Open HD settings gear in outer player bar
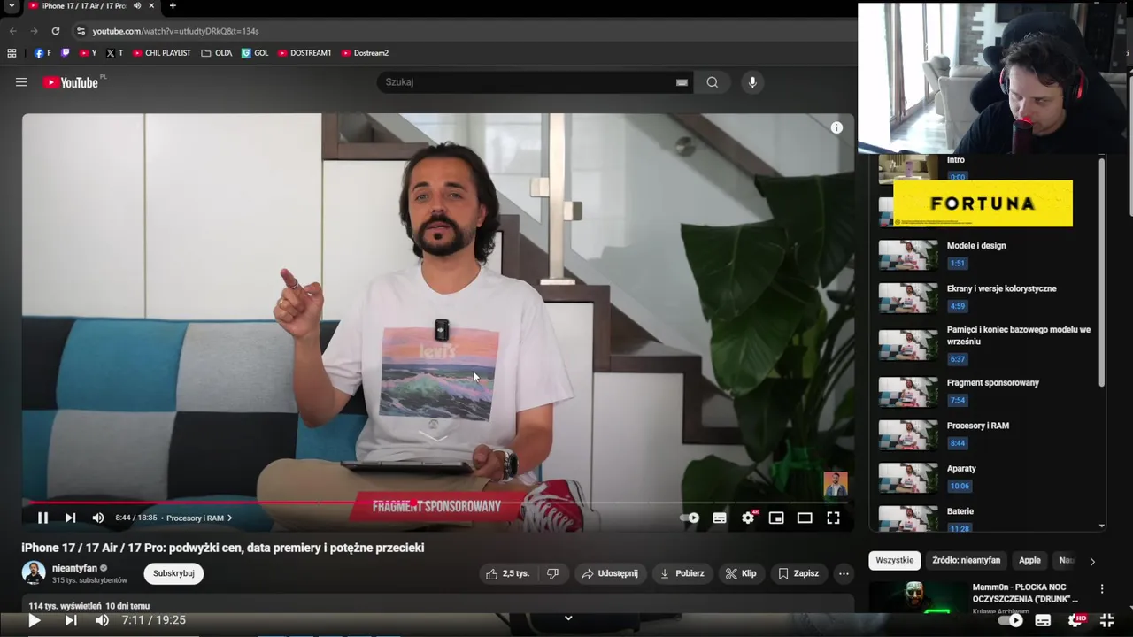Screen dimensions: 1133x637 1076,620
